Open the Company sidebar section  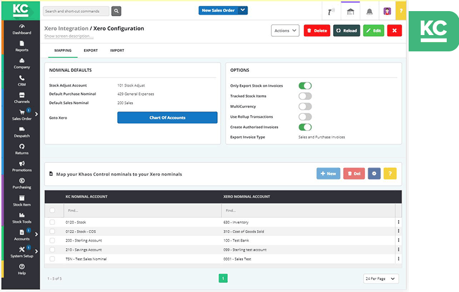pos(22,63)
